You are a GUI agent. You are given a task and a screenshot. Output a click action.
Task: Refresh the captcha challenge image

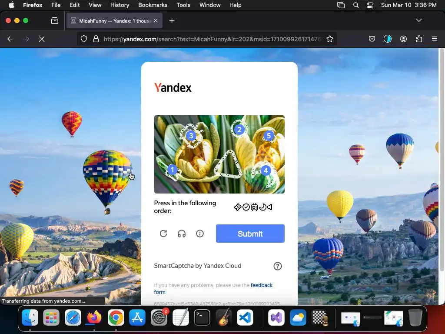tap(163, 234)
